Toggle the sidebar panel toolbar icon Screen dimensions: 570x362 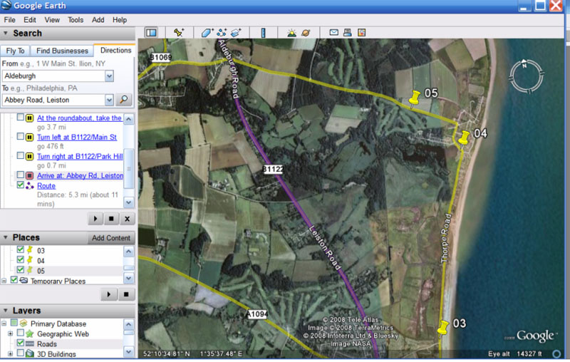pos(151,33)
